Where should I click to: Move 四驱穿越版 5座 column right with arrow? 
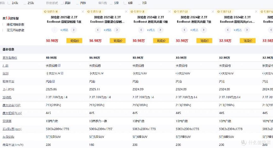coord(74,30)
